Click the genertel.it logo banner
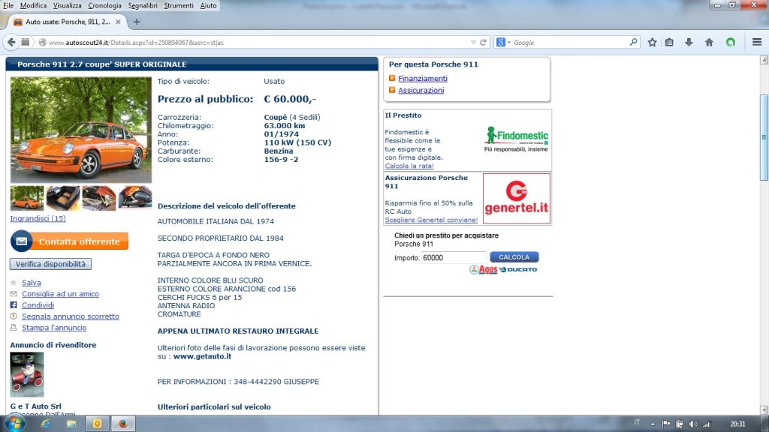 [517, 199]
